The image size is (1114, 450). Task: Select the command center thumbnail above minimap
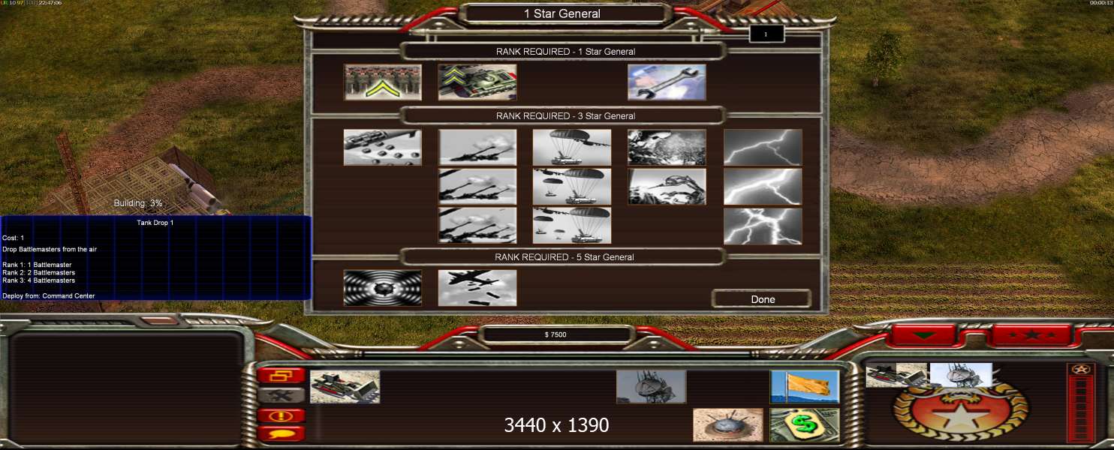(x=961, y=375)
